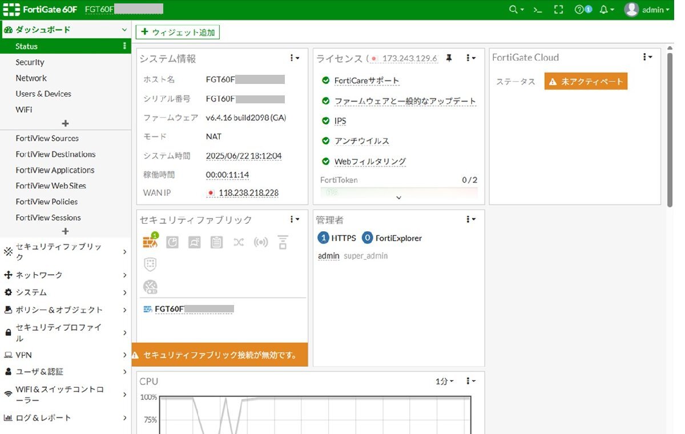Click the Status menu three-dot icon
Screen dimensions: 685x434
(125, 46)
